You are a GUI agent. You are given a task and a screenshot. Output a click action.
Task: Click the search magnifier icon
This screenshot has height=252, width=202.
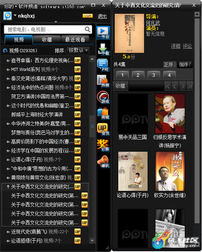(88, 30)
